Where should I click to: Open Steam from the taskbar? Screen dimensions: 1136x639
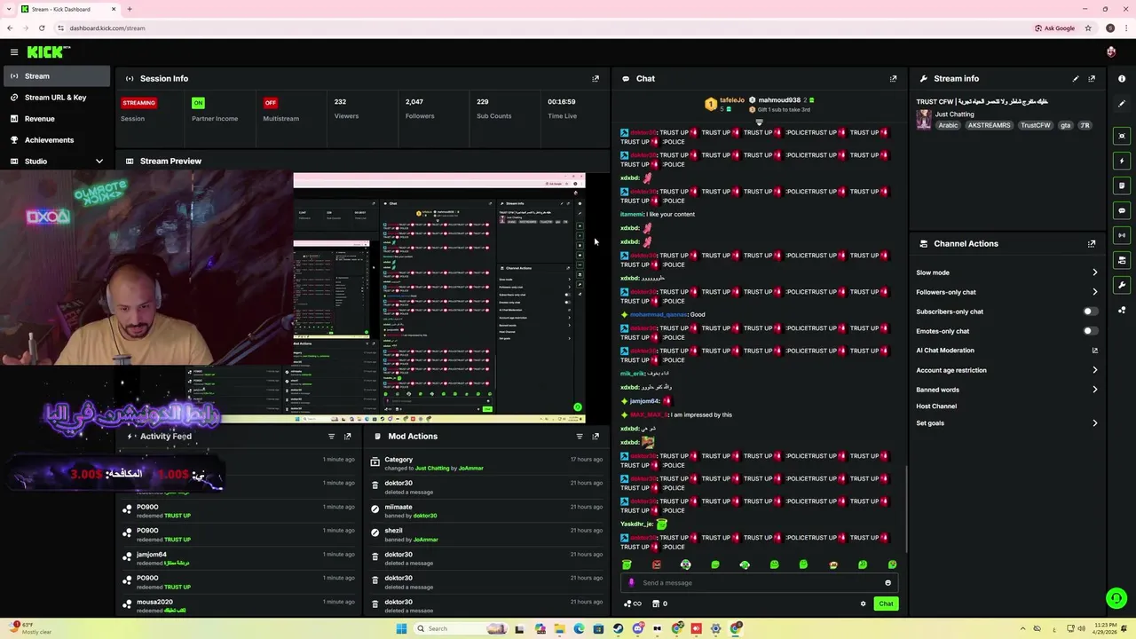click(x=619, y=628)
